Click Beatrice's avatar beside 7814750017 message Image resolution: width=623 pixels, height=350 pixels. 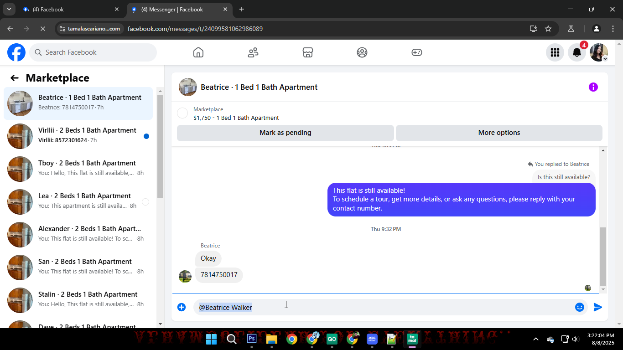coord(185,277)
